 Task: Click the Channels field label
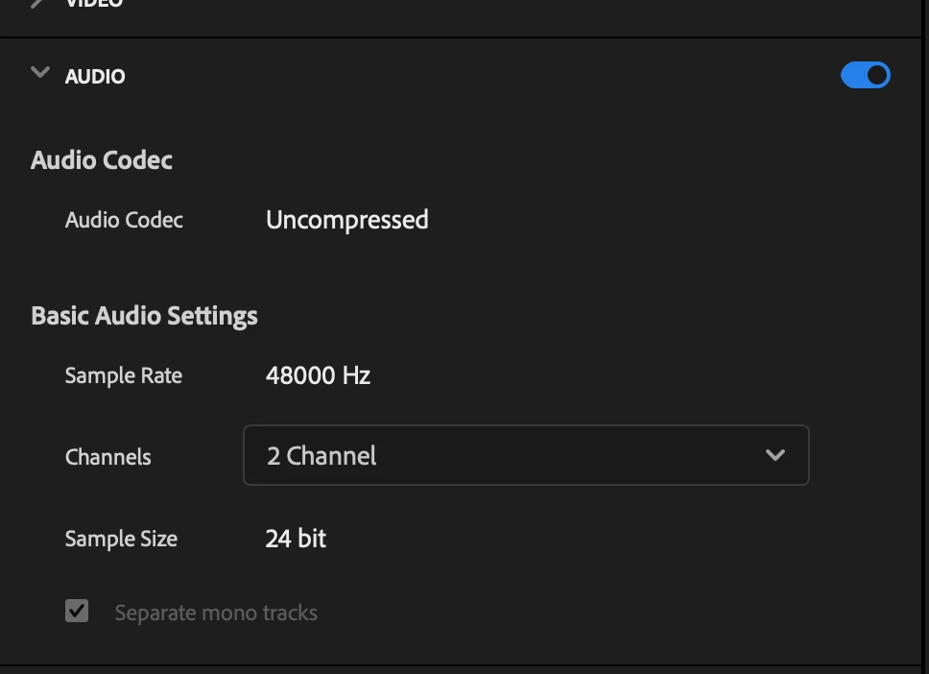107,457
